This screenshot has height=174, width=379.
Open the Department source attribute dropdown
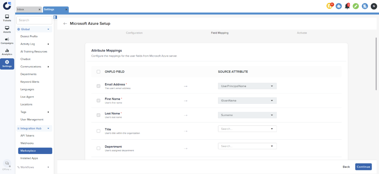pos(247,146)
